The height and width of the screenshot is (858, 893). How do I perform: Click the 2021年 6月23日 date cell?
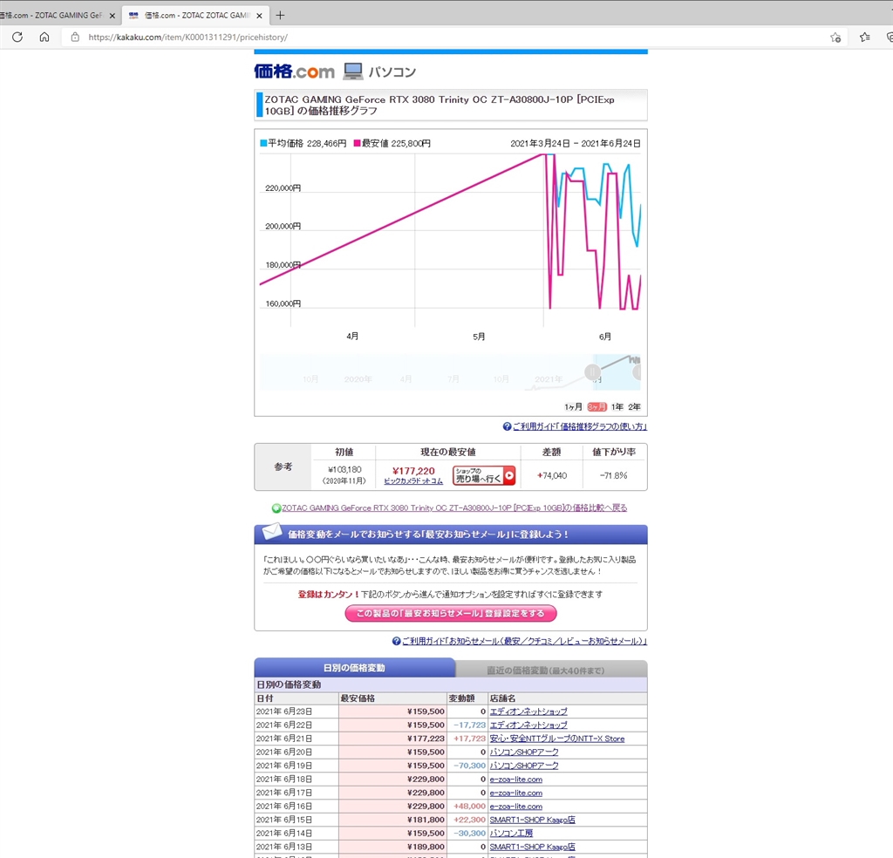297,712
